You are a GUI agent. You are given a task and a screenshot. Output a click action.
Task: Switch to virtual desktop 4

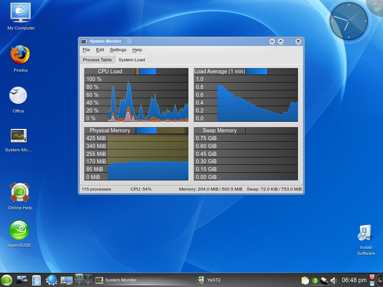tap(88, 283)
